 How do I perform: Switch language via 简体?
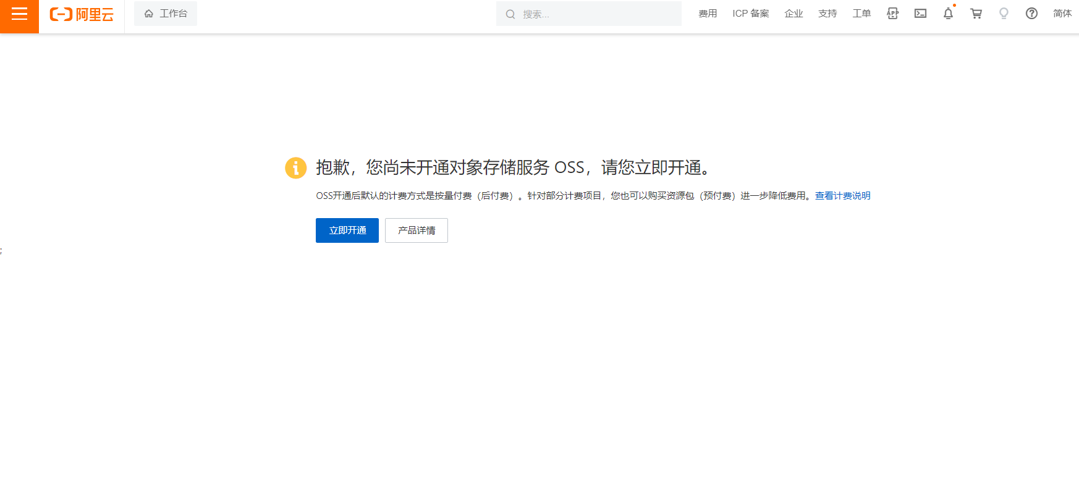(1062, 14)
